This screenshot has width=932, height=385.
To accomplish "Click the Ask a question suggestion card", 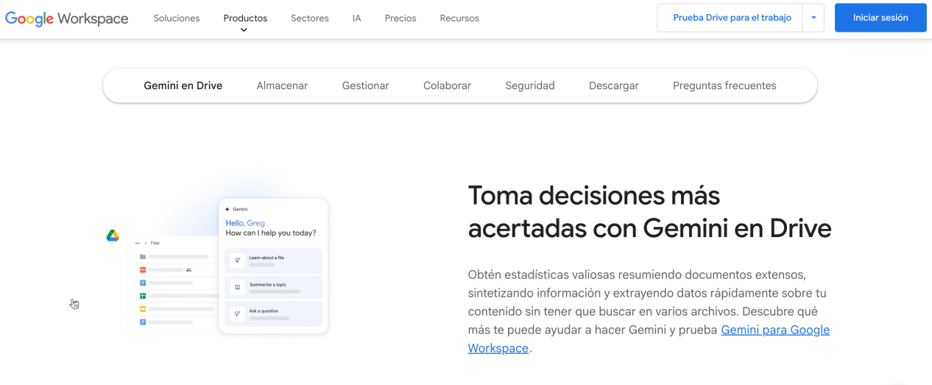I will [x=273, y=314].
